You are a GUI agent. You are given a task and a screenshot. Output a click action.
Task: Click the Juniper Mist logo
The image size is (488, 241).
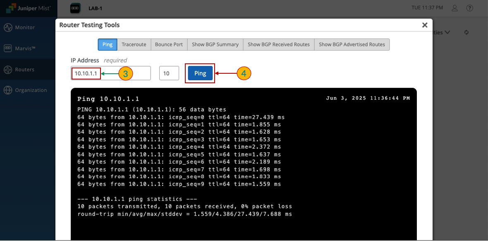(28, 8)
